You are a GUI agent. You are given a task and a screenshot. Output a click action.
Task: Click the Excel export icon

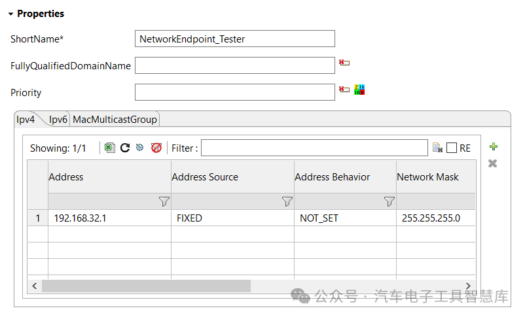109,148
